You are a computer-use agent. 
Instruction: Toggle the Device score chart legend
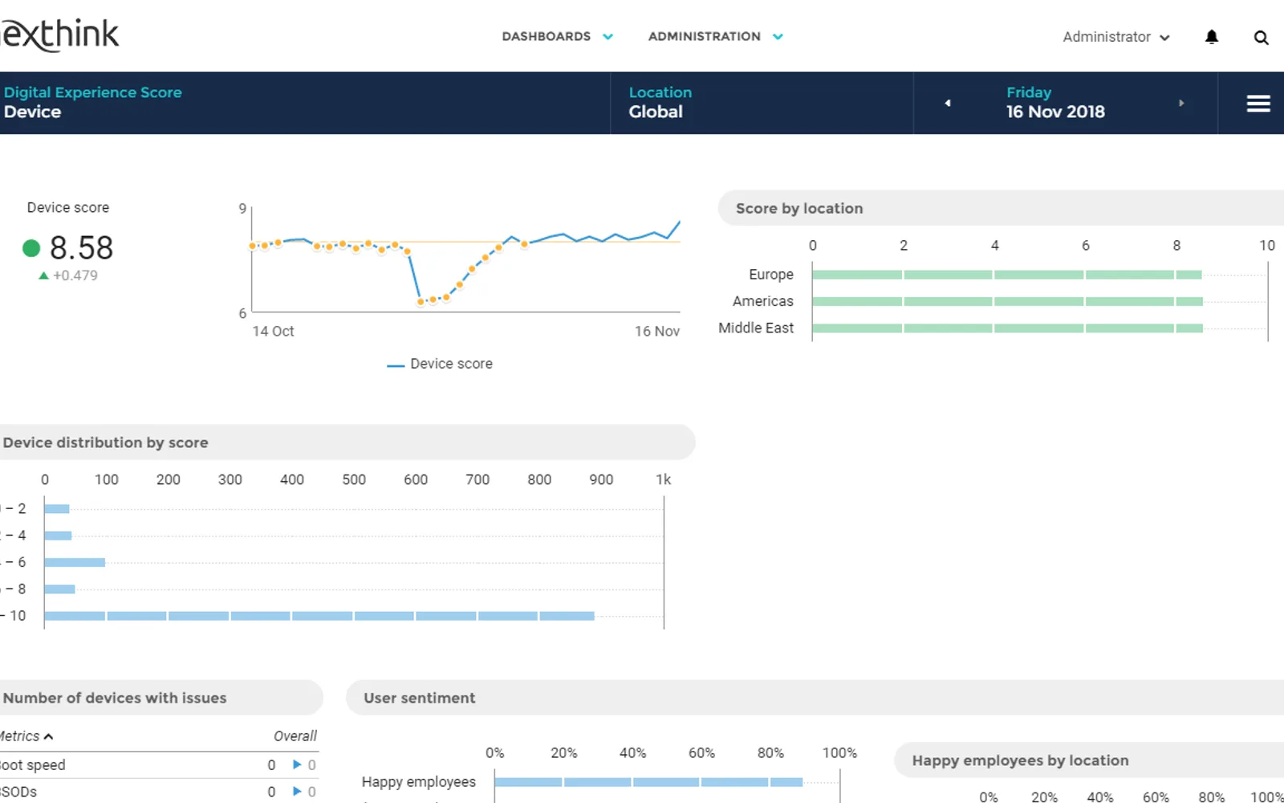[x=440, y=364]
